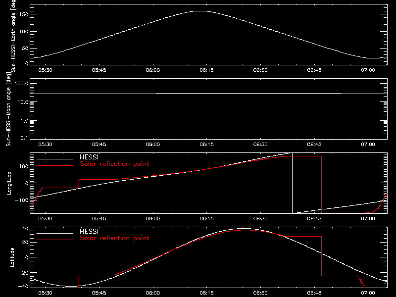Click 20 tick on Latitude axis
The height and width of the screenshot is (297, 396).
pos(25,243)
